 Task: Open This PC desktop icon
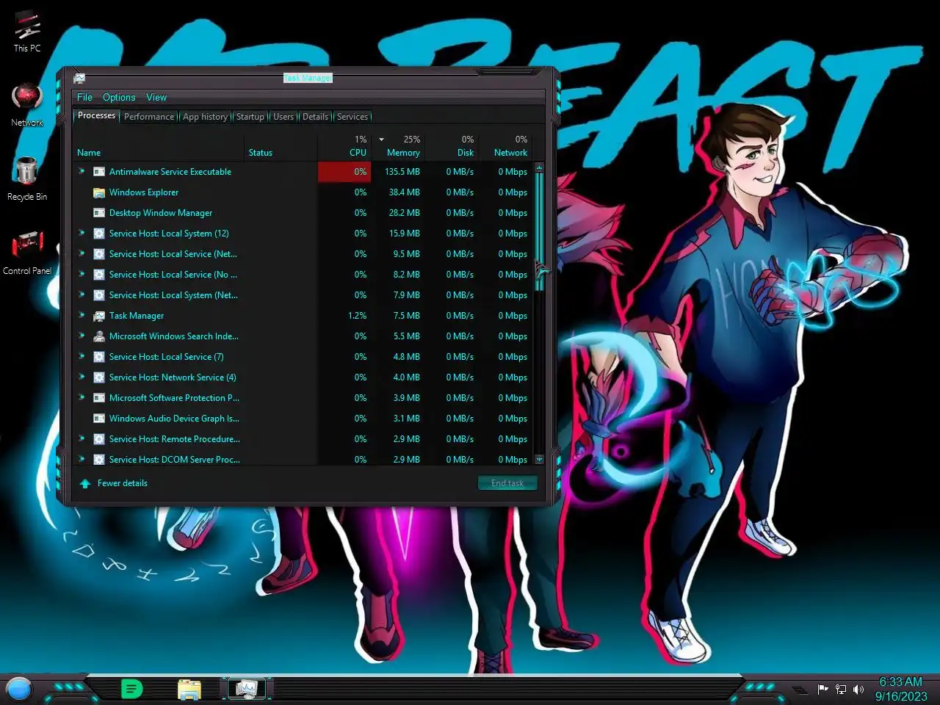[27, 32]
